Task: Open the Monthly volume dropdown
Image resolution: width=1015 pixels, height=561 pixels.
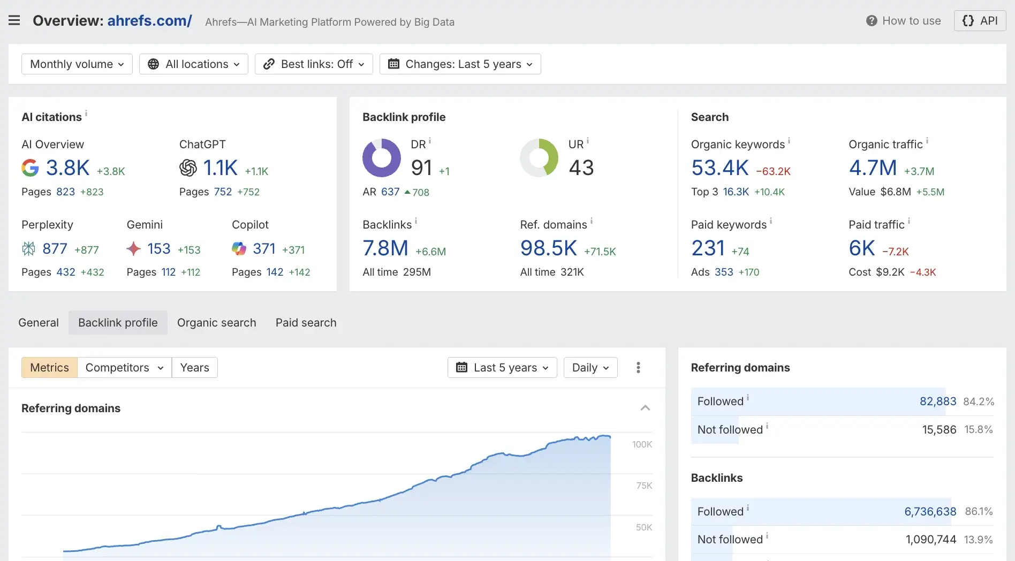Action: pos(77,64)
